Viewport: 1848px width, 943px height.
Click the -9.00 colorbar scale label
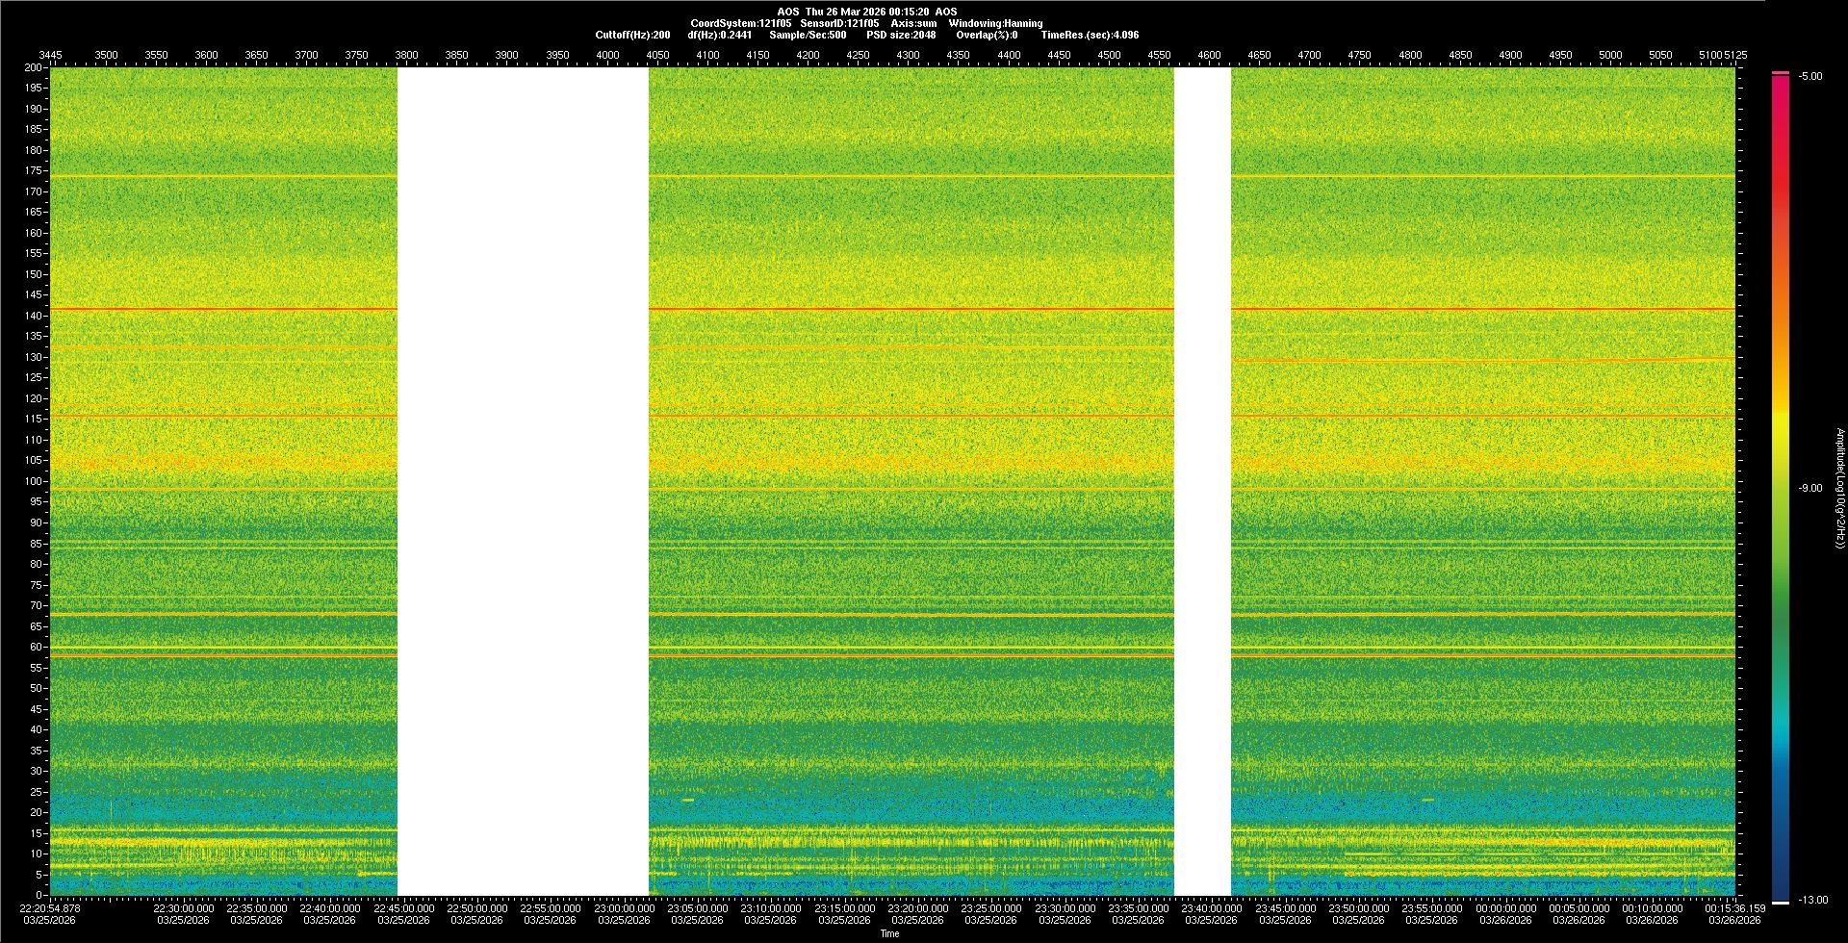[1809, 488]
